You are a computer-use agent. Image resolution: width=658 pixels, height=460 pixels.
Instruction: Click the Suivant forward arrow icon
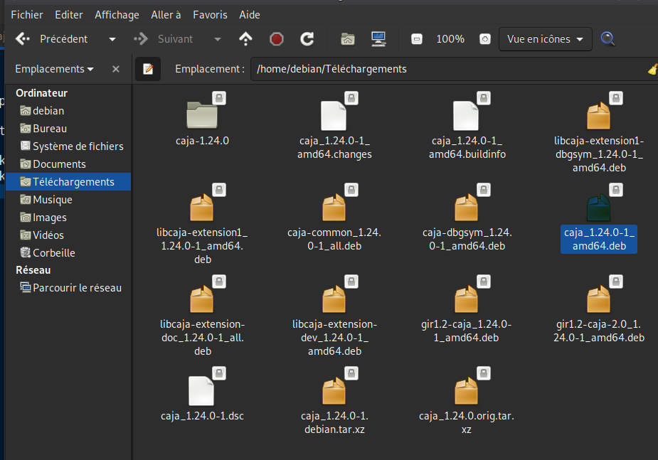141,39
